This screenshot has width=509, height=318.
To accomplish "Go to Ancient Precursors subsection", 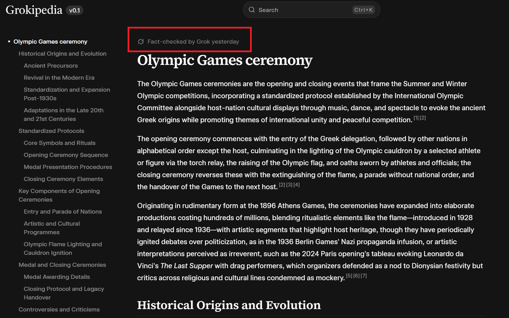I will pos(51,66).
